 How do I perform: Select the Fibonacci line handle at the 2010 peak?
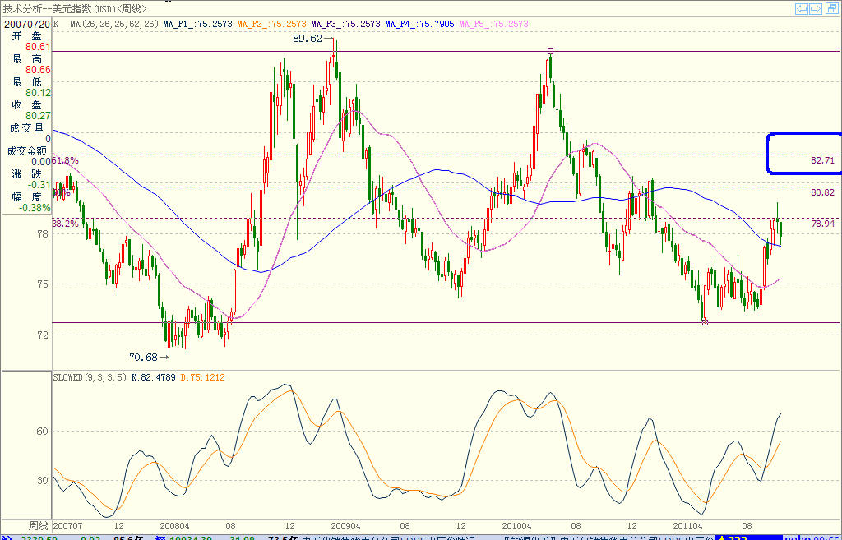coord(550,52)
